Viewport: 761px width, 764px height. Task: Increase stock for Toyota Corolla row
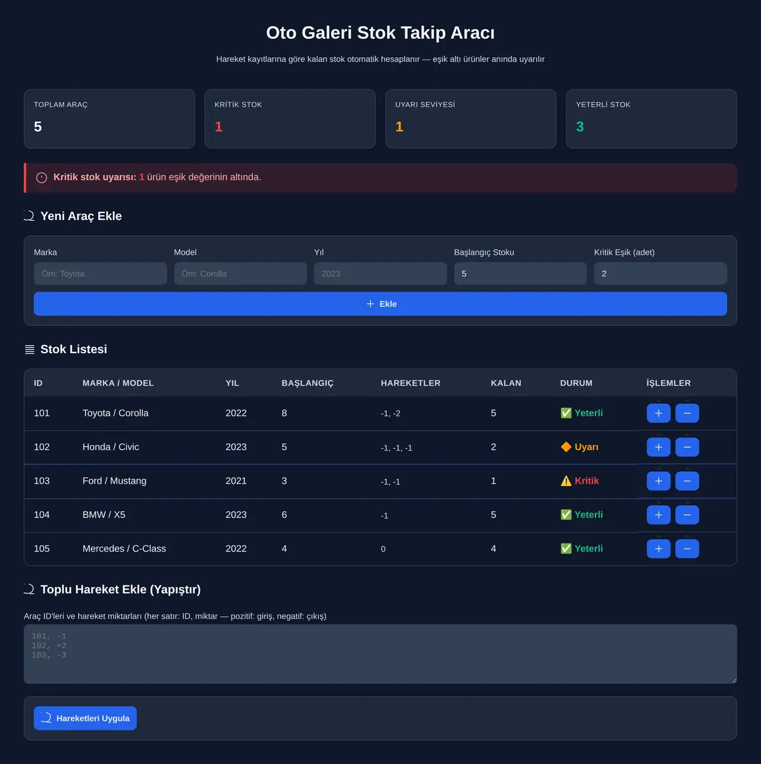coord(658,413)
